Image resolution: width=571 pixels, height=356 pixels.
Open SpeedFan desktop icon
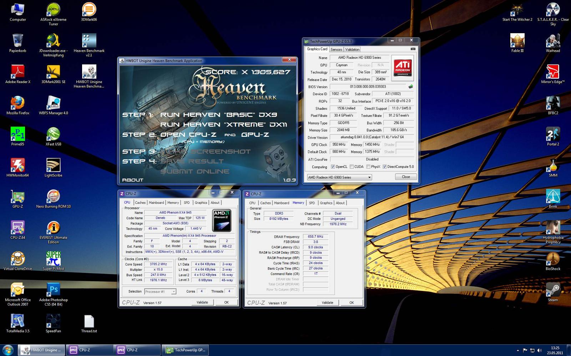[x=53, y=323]
